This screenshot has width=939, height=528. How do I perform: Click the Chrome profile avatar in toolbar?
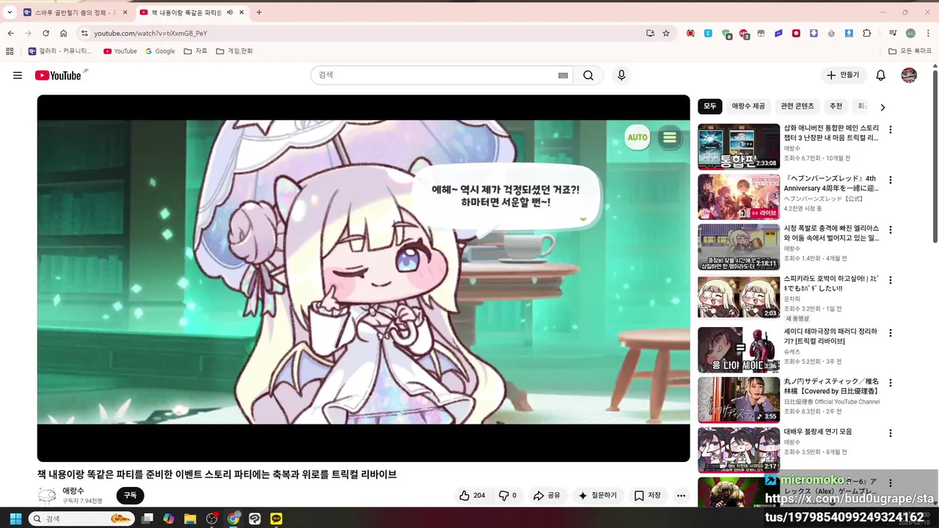coord(910,33)
